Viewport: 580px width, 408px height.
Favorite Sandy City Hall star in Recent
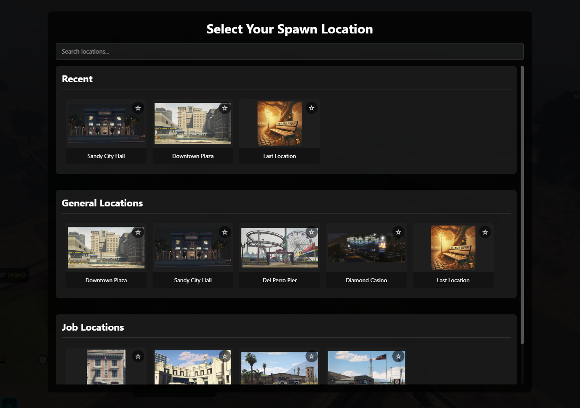click(138, 108)
